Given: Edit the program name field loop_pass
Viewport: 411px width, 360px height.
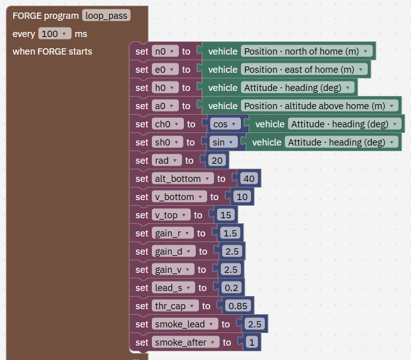Looking at the screenshot, I should click(x=106, y=16).
